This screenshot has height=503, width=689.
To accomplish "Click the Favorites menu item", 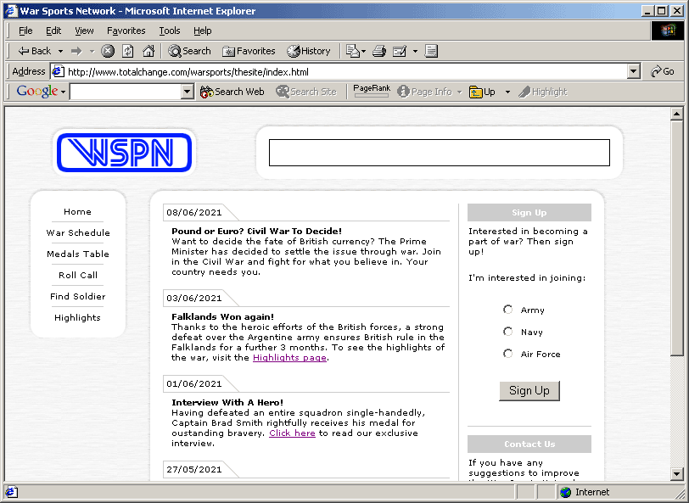I will (126, 31).
